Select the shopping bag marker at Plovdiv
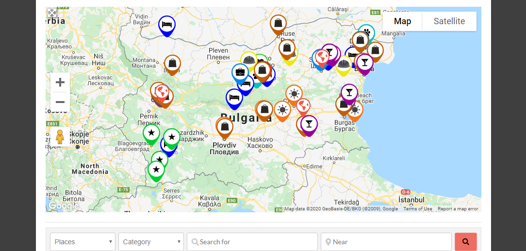Image resolution: width=526 pixels, height=251 pixels. pos(224,127)
